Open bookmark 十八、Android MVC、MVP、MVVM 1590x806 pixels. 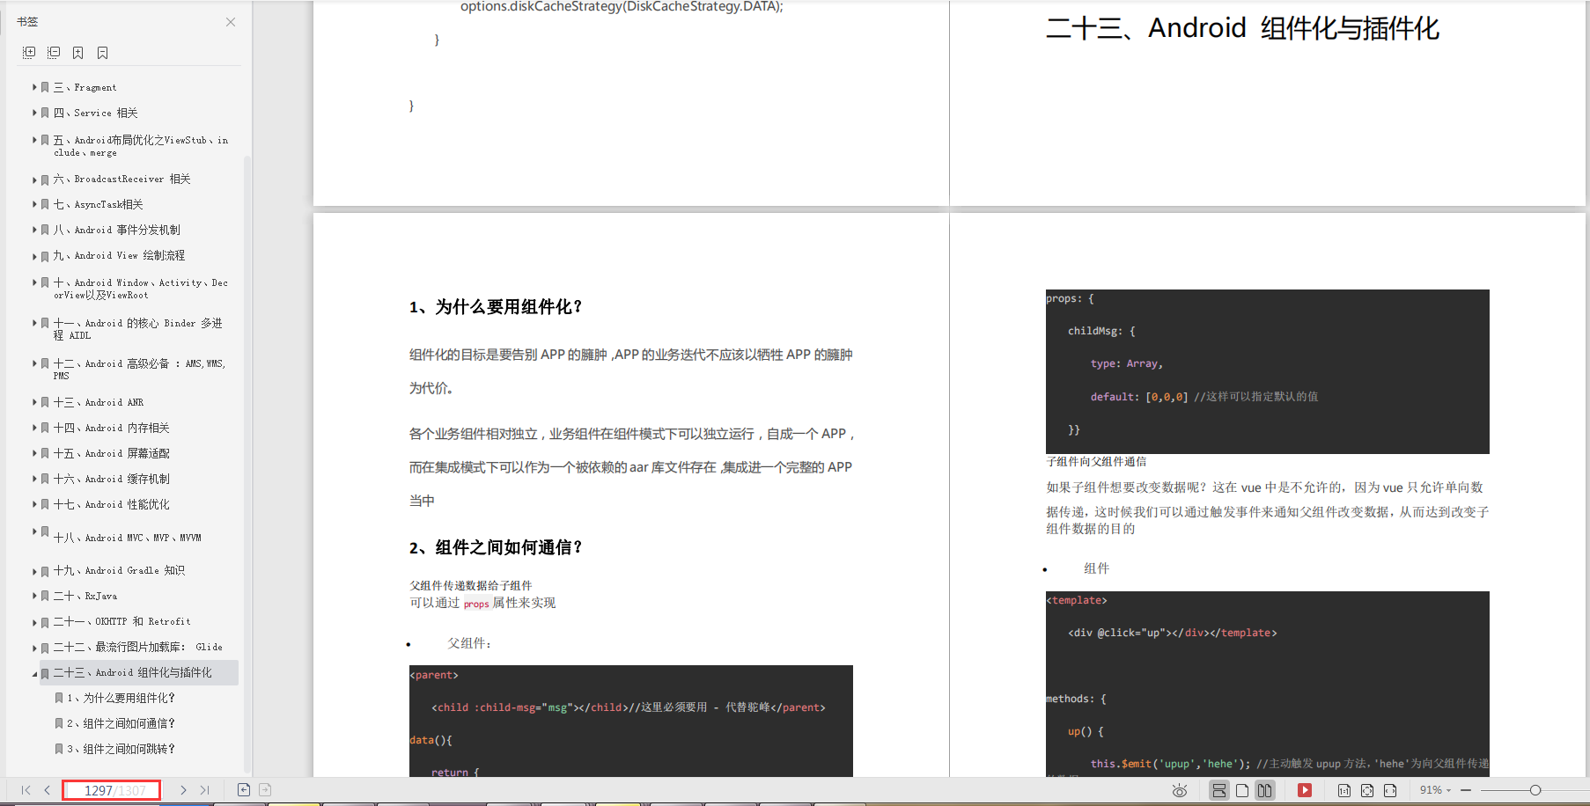(x=128, y=538)
